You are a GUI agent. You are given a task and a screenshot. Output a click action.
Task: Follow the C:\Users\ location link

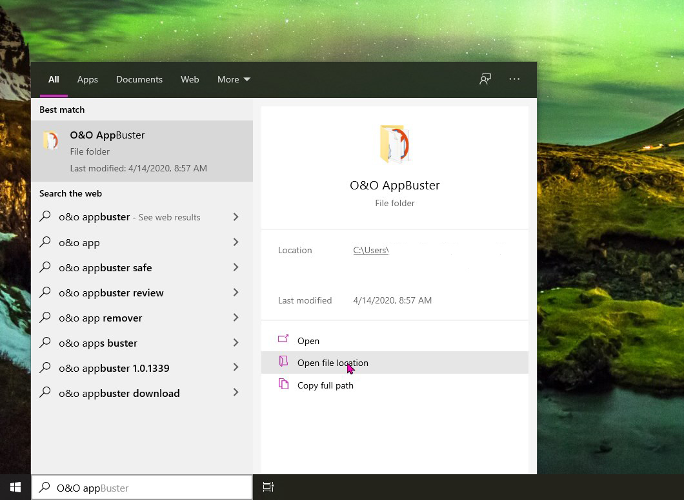(x=370, y=250)
